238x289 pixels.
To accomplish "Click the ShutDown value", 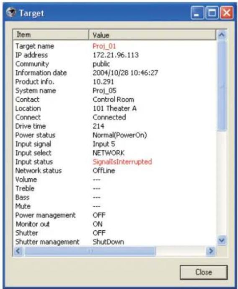I will click(x=108, y=242).
